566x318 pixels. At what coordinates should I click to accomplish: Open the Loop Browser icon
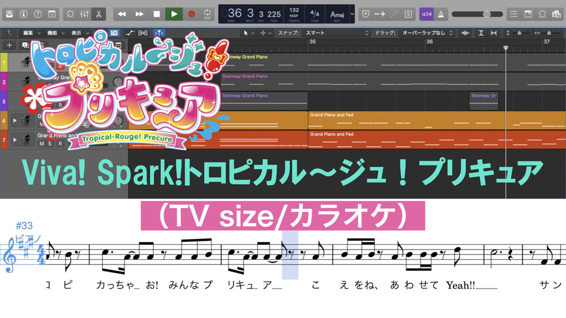(542, 14)
